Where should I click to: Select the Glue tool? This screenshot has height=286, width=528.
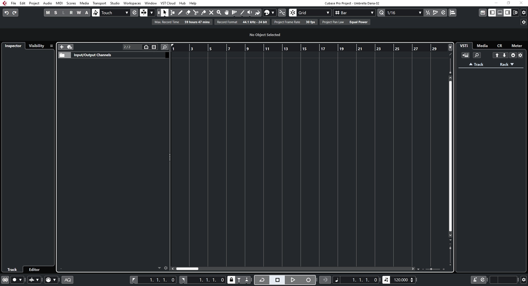pos(204,12)
